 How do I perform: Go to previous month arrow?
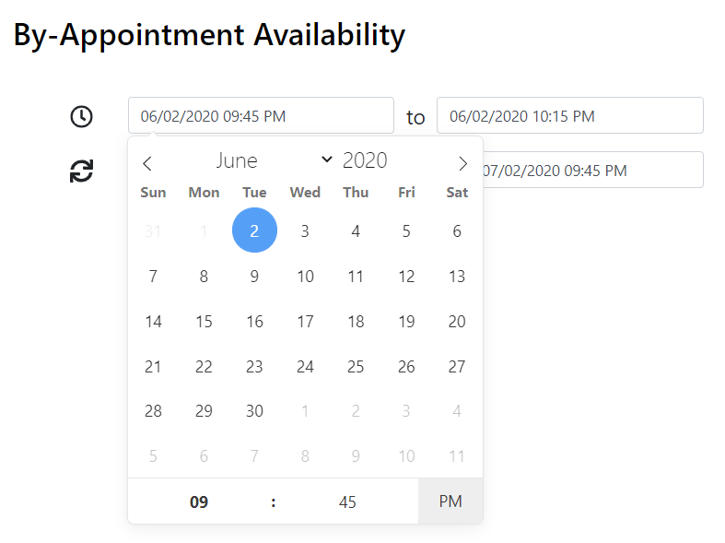click(147, 164)
